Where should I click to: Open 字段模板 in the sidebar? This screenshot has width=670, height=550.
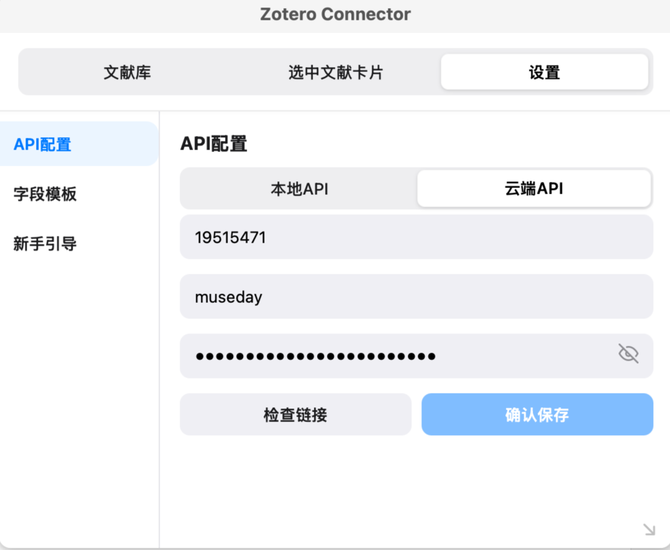(45, 194)
